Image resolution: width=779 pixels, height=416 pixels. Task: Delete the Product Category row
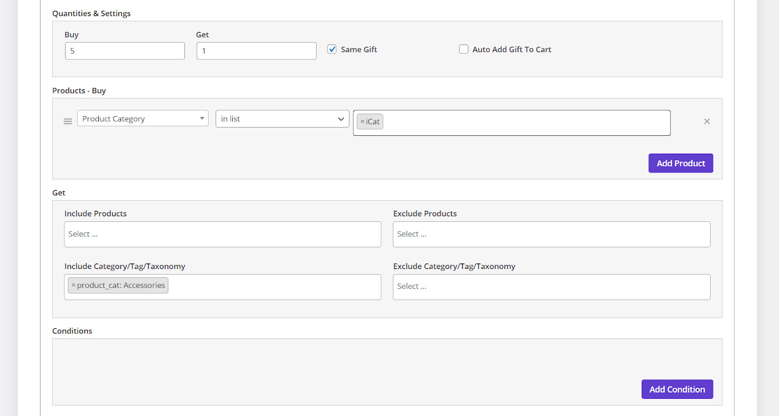pyautogui.click(x=707, y=121)
